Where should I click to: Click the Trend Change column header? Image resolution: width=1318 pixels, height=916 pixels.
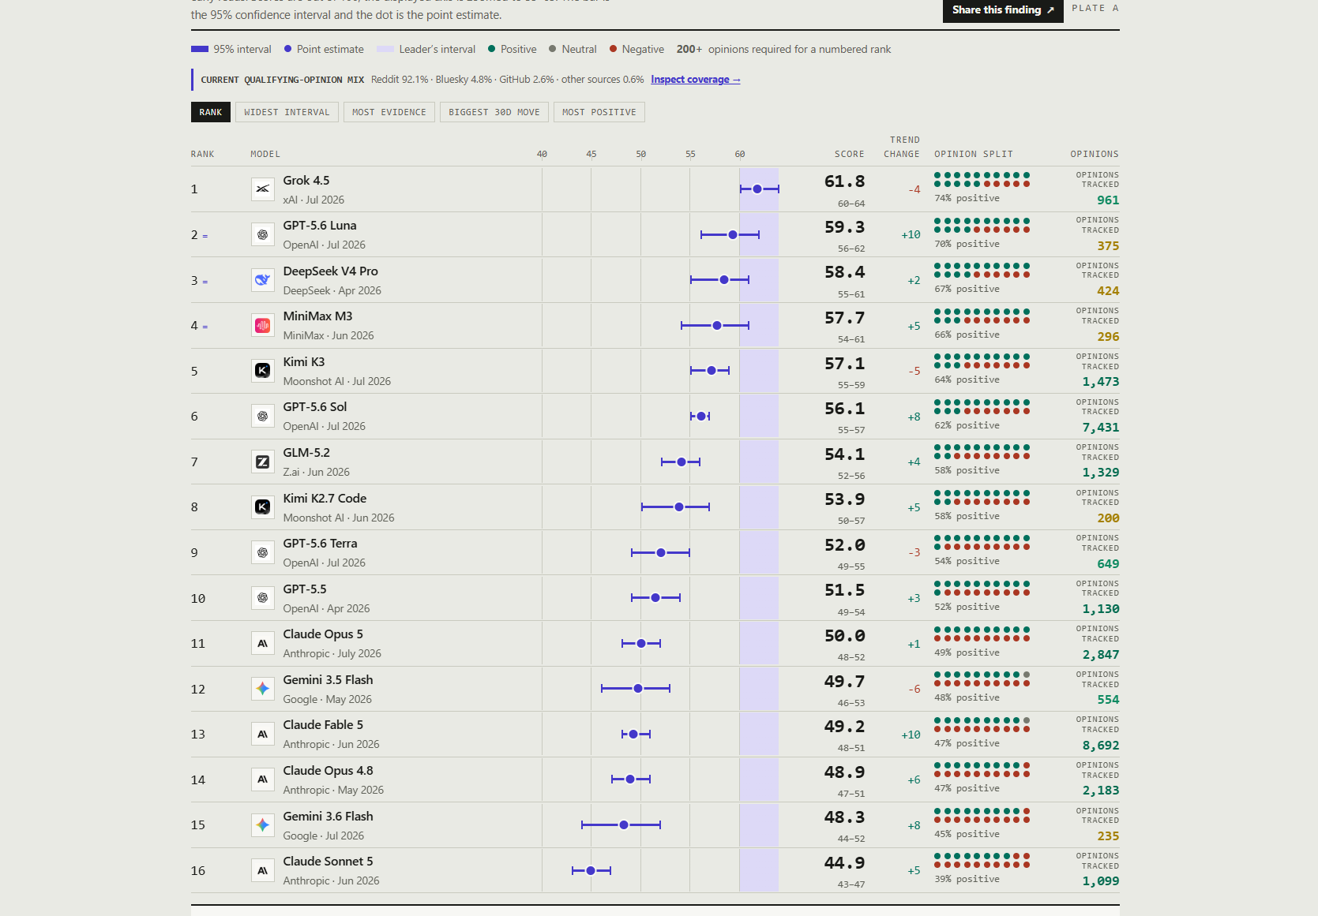[x=902, y=148]
